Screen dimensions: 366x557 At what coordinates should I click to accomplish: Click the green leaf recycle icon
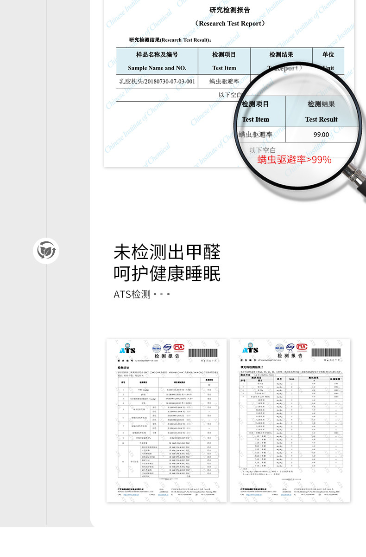pos(46,251)
